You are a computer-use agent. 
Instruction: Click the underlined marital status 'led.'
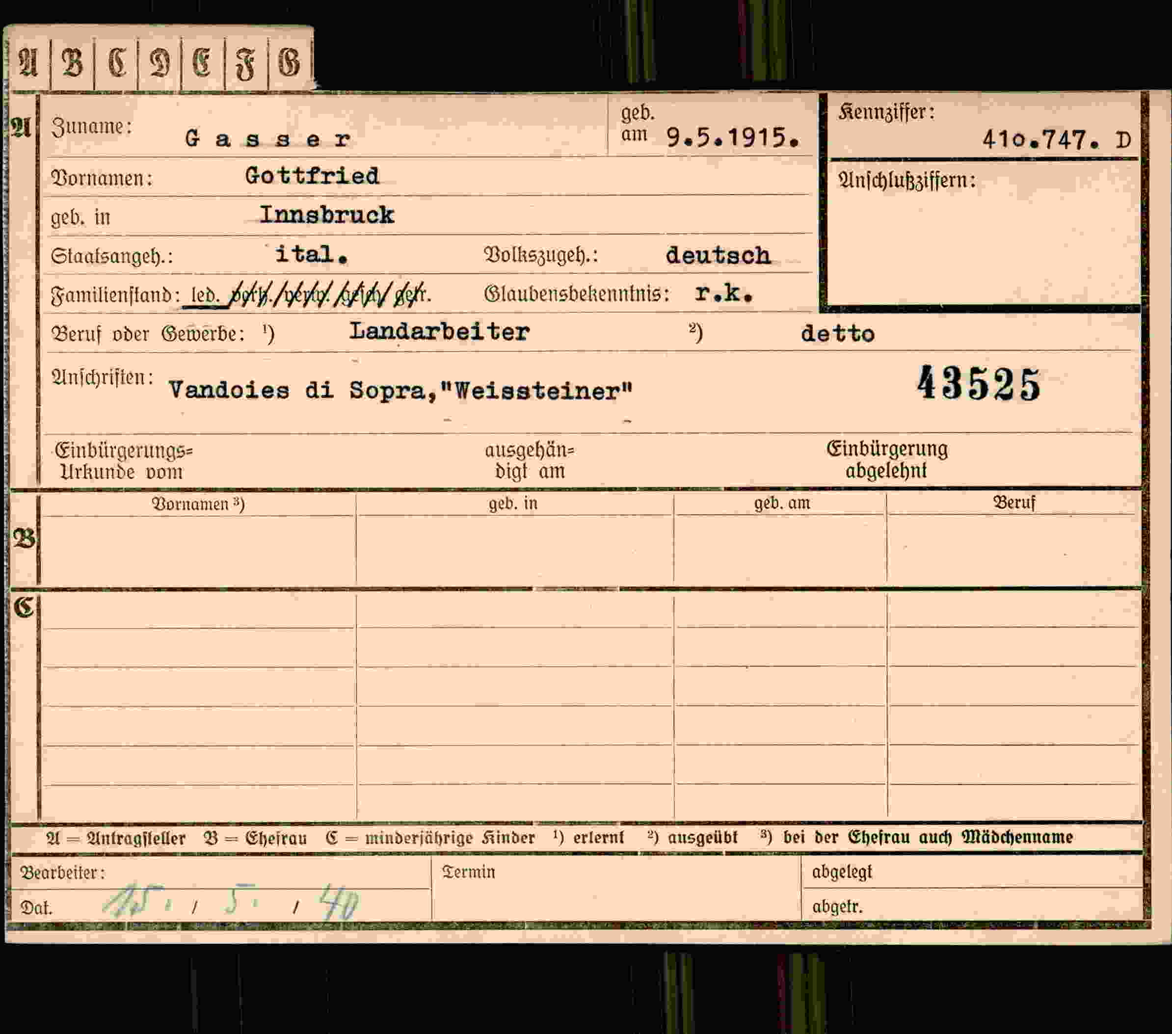click(205, 296)
